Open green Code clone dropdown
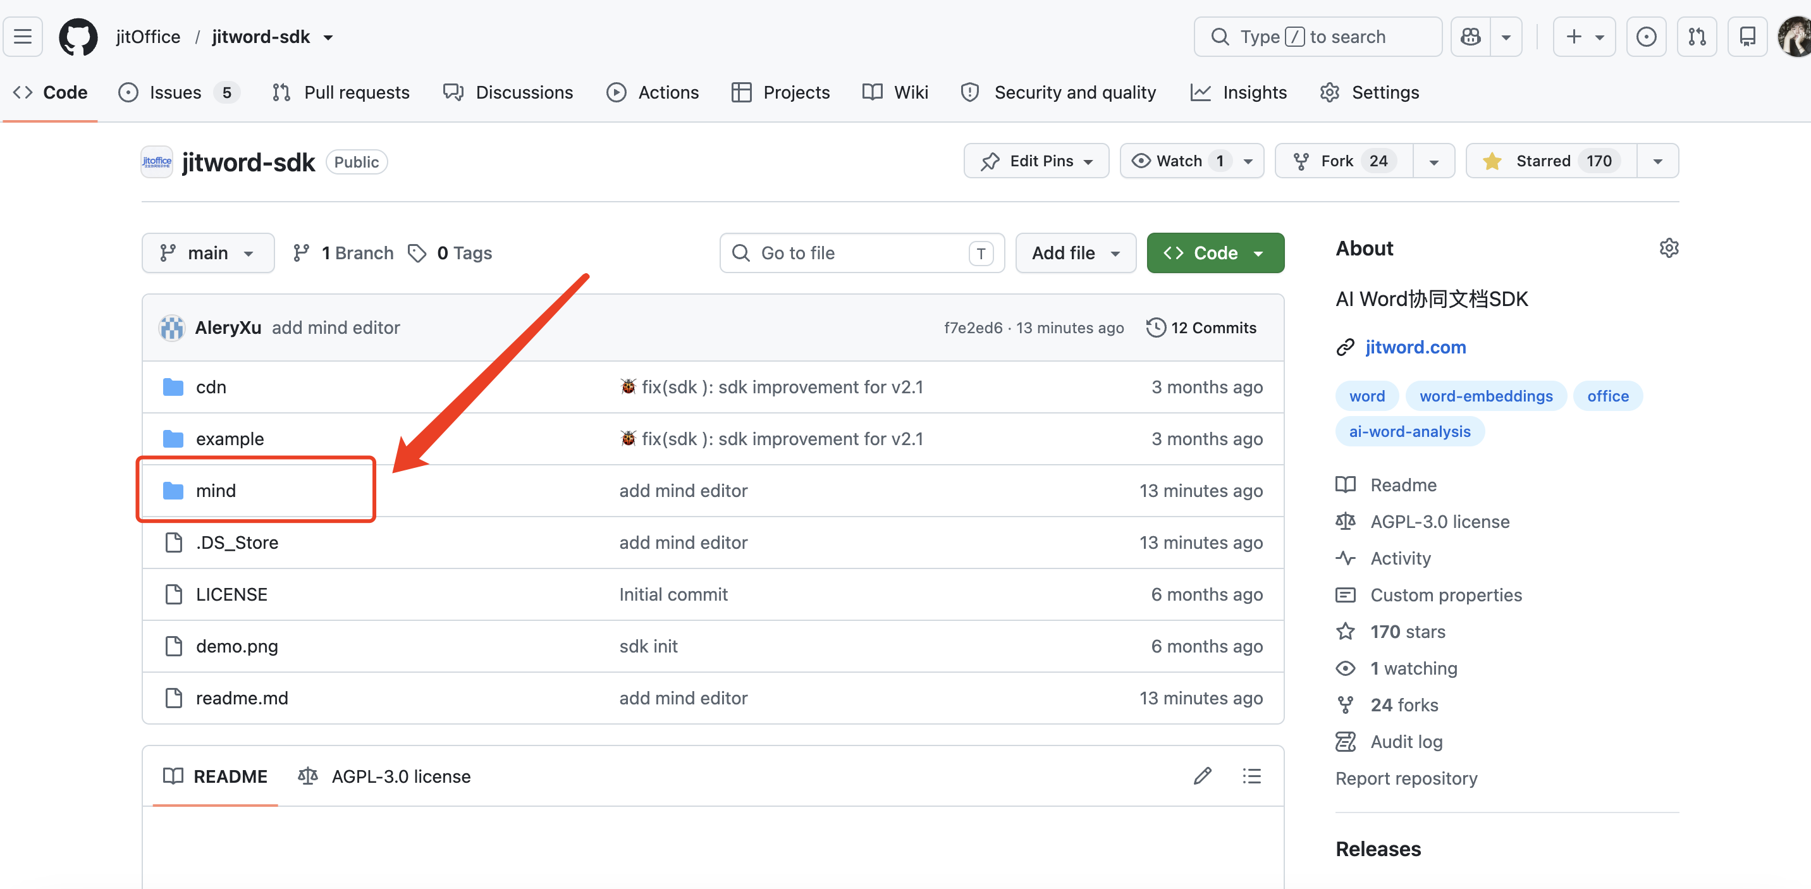This screenshot has height=889, width=1811. (1215, 253)
